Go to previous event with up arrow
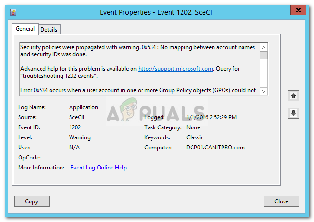This screenshot has height=222, width=314. click(x=294, y=96)
